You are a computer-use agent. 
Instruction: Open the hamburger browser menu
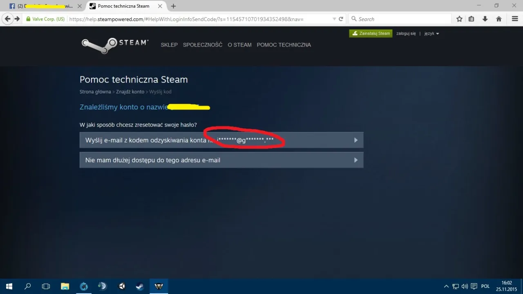(515, 19)
